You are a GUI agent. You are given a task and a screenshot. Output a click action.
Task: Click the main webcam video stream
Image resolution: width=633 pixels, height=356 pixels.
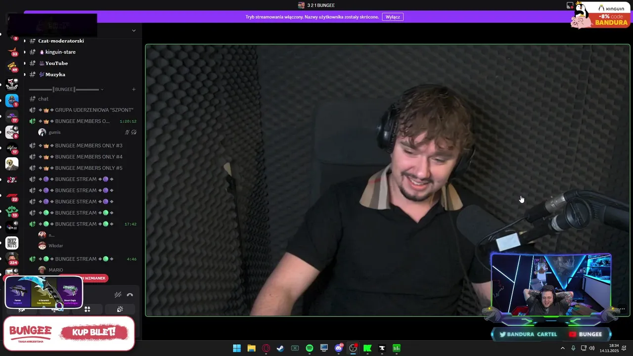[x=388, y=180]
